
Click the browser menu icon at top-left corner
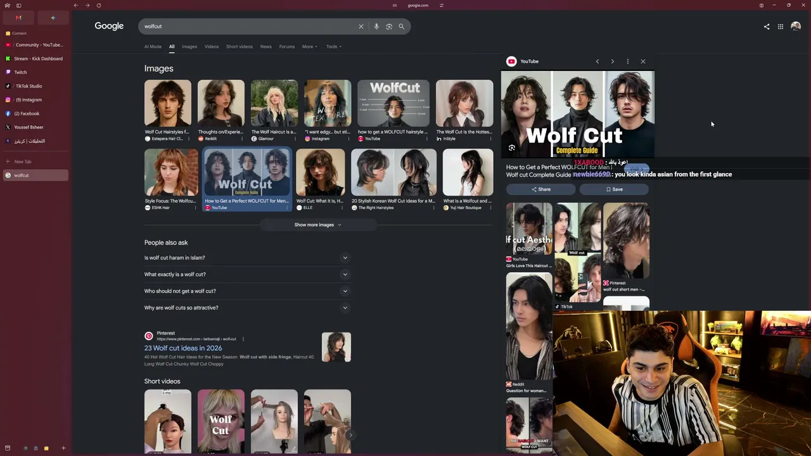point(7,5)
